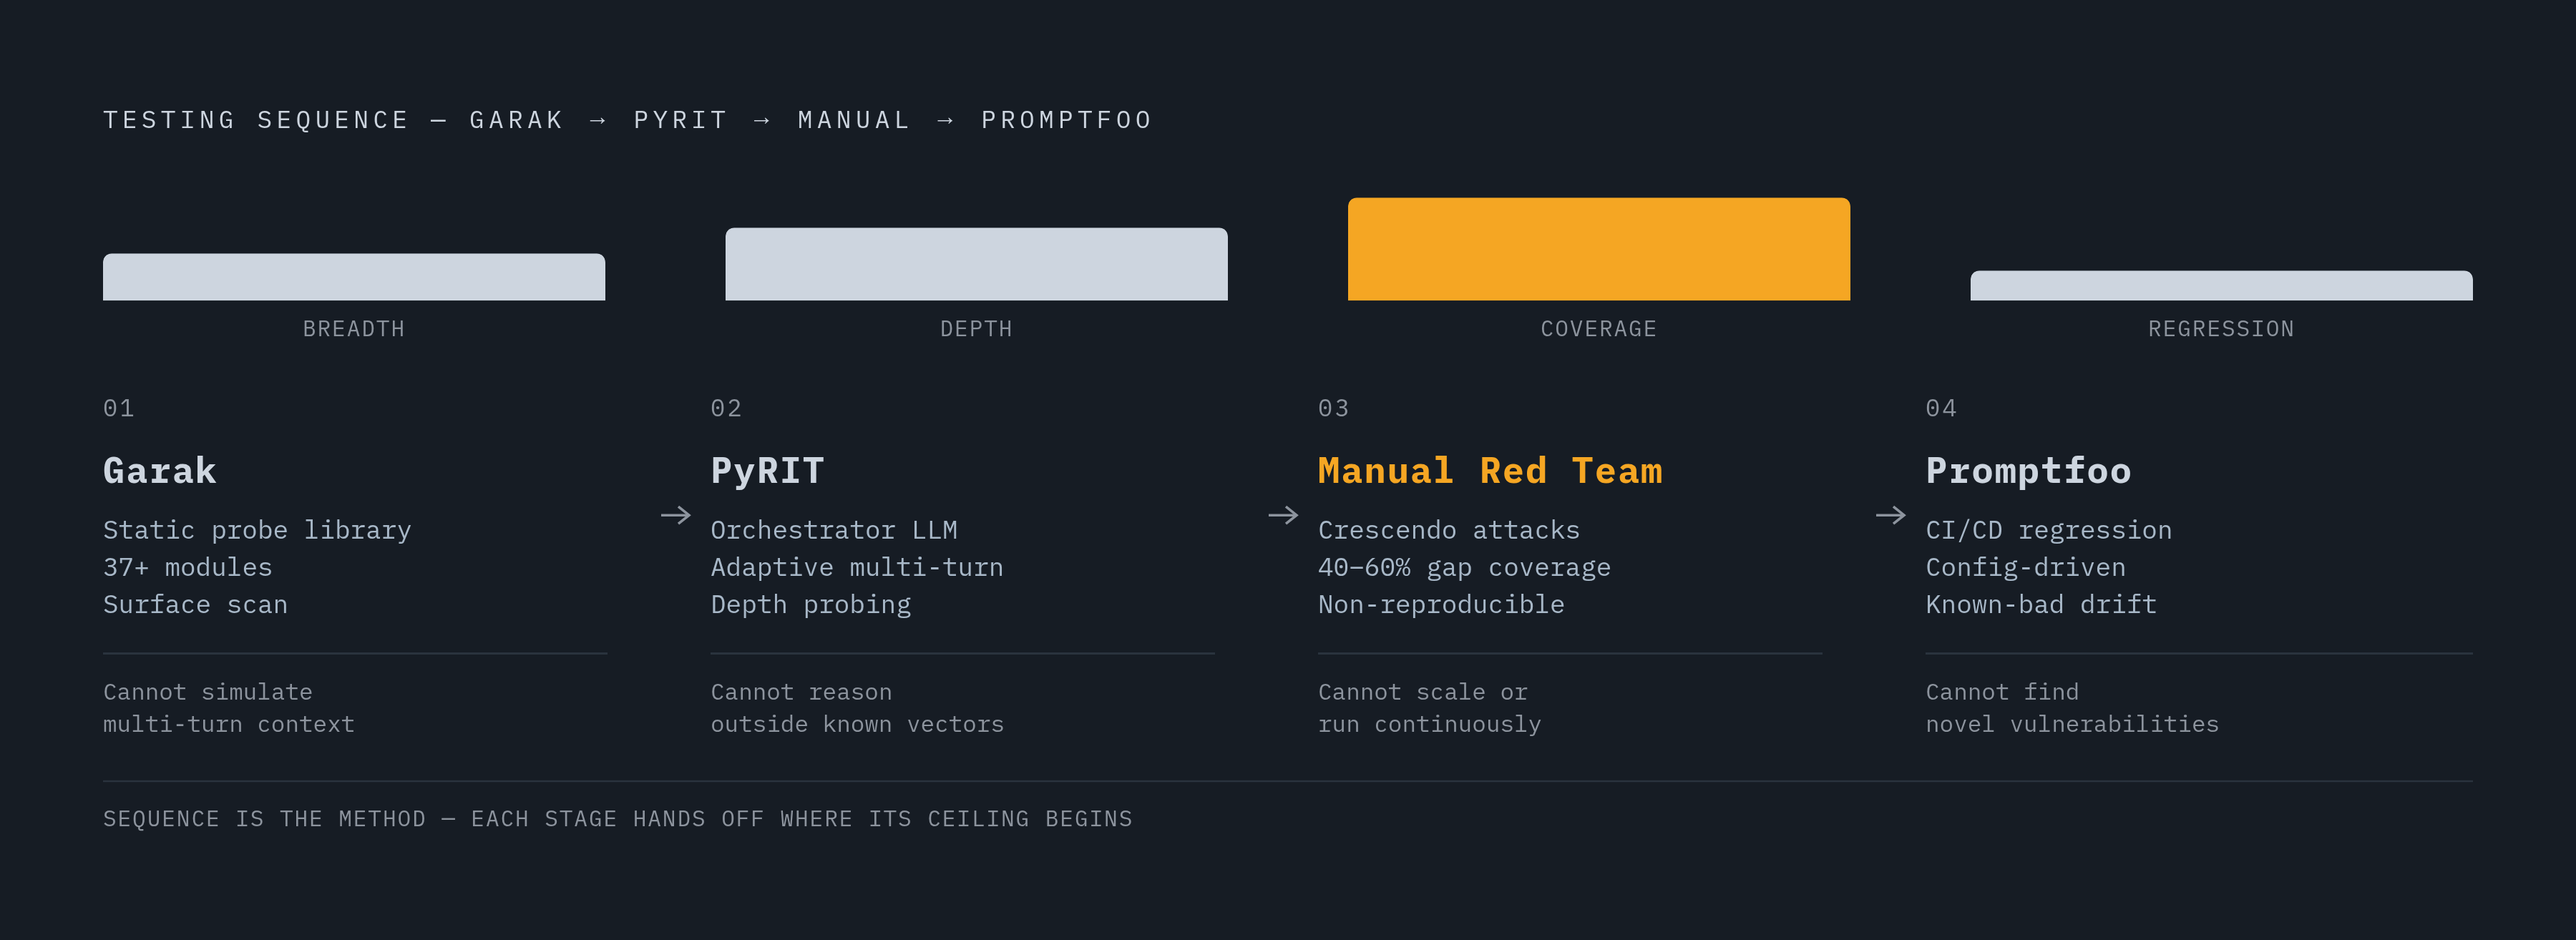Select the orange "Manual Red Team" heading
The height and width of the screenshot is (940, 2576).
click(x=1490, y=471)
